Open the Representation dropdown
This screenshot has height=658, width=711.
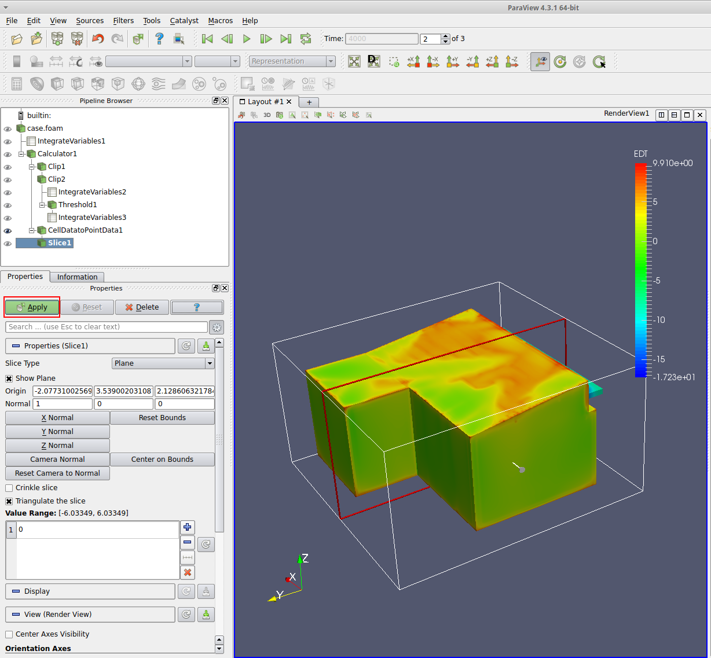(292, 61)
